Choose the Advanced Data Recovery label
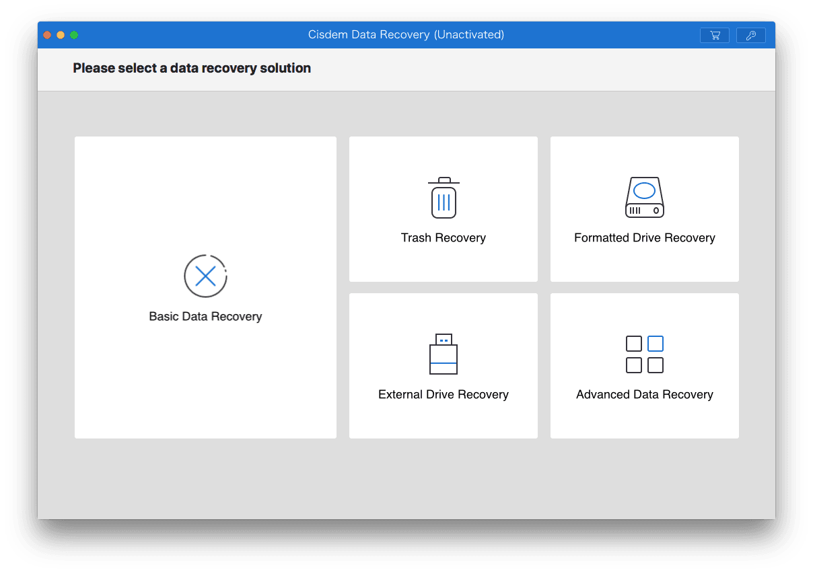813x573 pixels. pos(645,395)
